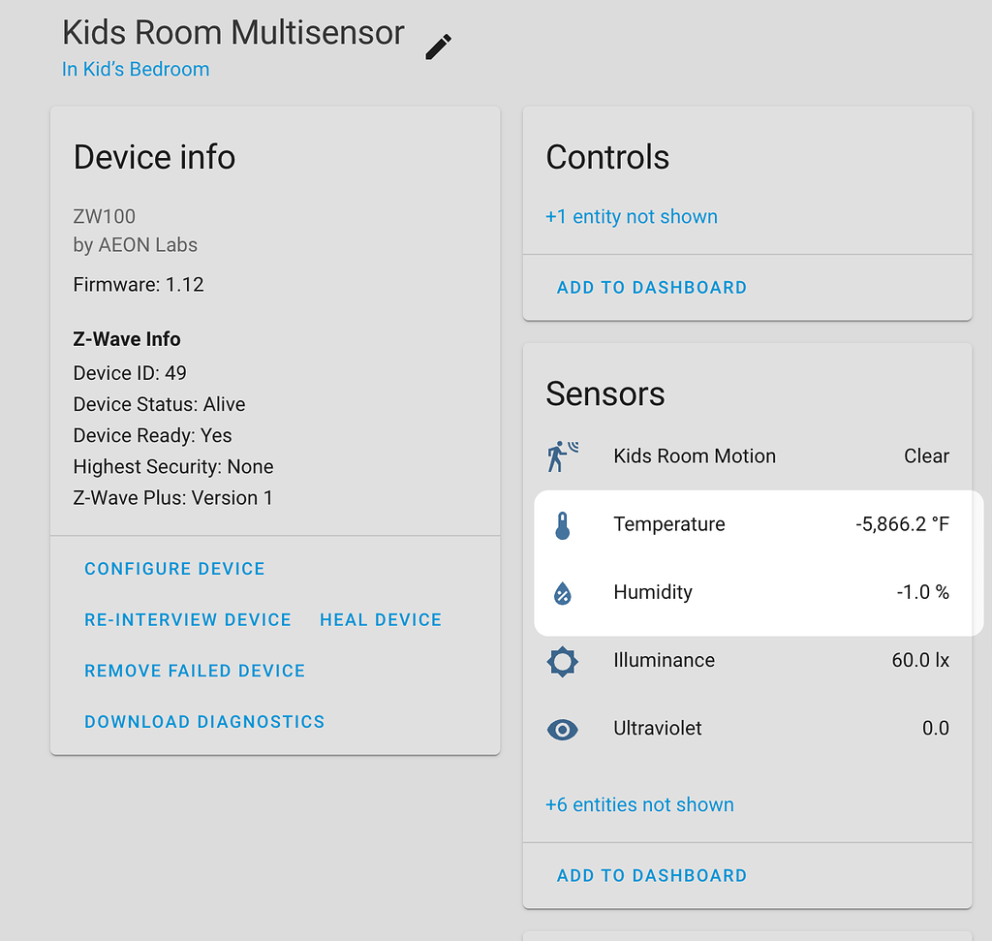This screenshot has width=992, height=941.
Task: Open the Kid's Bedroom area link
Action: [135, 69]
